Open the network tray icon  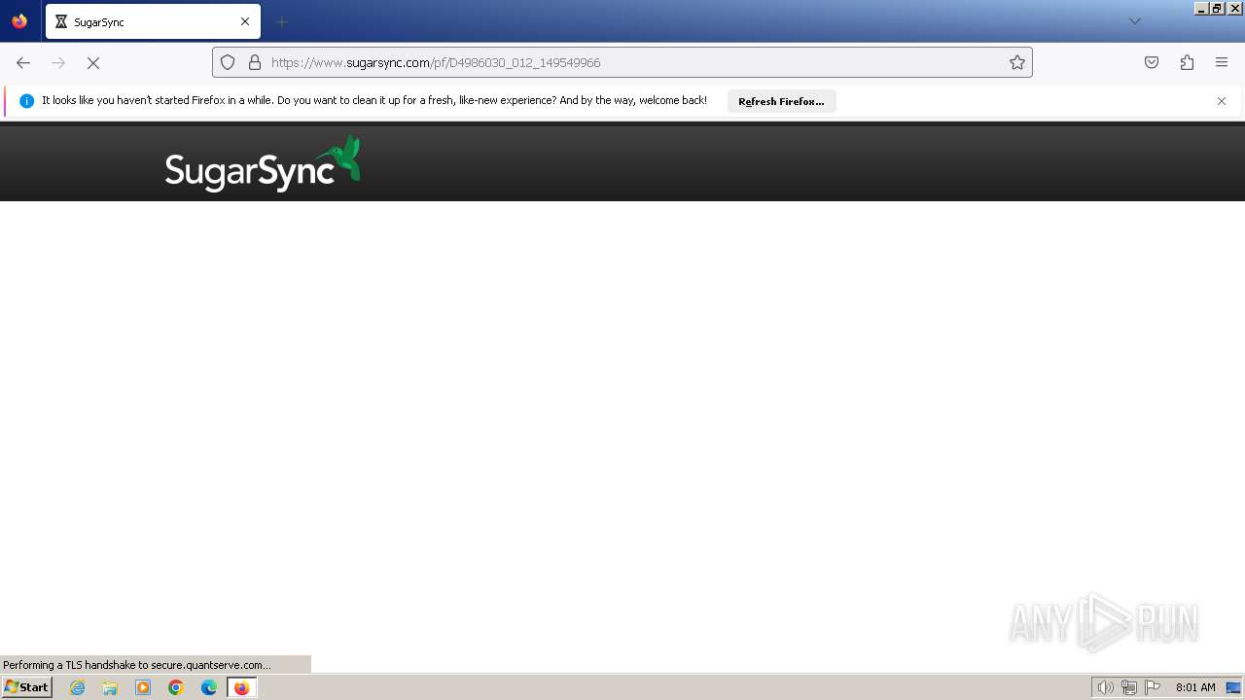tap(1128, 687)
